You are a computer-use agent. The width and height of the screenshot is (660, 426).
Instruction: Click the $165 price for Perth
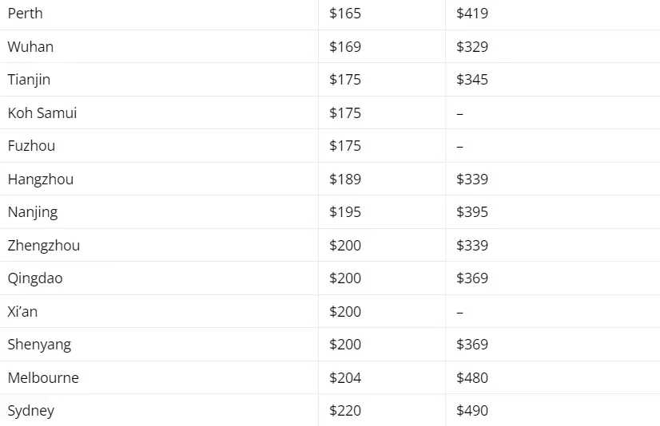click(x=345, y=14)
